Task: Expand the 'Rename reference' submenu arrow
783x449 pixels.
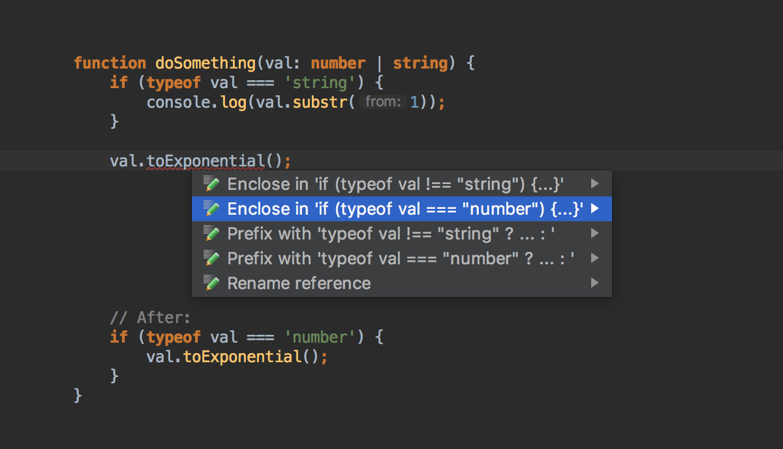Action: (x=594, y=283)
